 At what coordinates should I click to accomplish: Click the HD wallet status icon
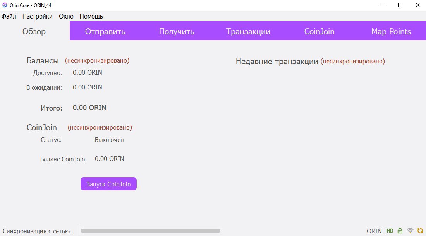pos(390,231)
